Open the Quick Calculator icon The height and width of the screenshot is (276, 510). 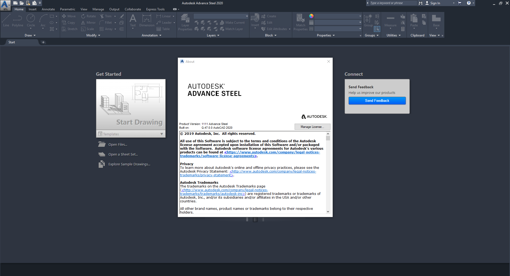pyautogui.click(x=403, y=29)
